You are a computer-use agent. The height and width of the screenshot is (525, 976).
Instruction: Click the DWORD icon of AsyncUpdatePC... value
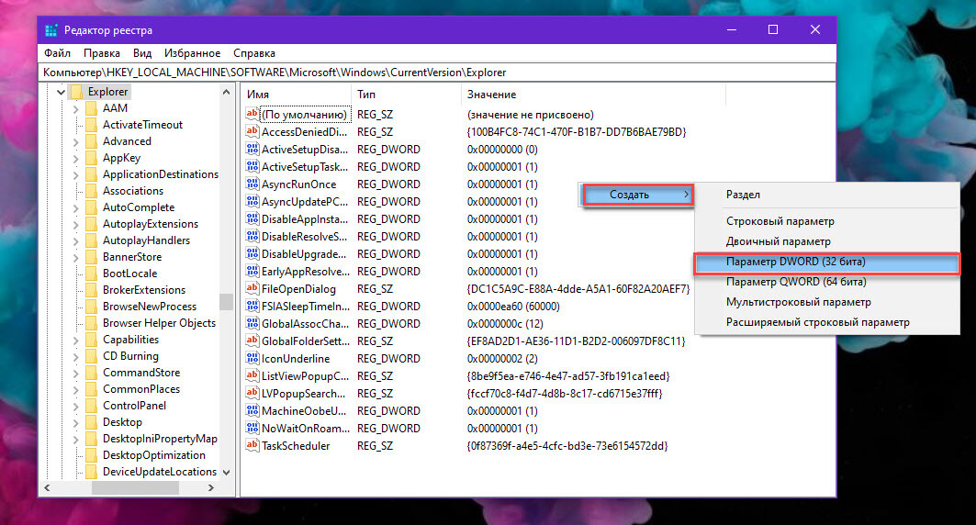[252, 201]
